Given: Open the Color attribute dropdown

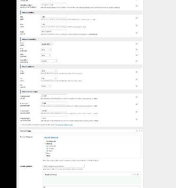Looking at the screenshot, I should point(49,71).
